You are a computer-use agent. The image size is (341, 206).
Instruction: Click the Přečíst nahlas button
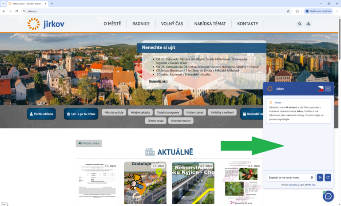pyautogui.click(x=89, y=143)
